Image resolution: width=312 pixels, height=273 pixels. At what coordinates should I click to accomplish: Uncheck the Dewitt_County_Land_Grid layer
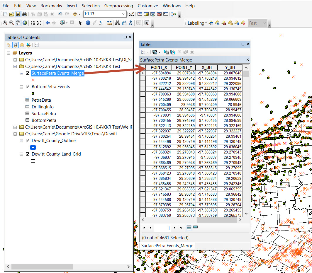click(x=28, y=154)
